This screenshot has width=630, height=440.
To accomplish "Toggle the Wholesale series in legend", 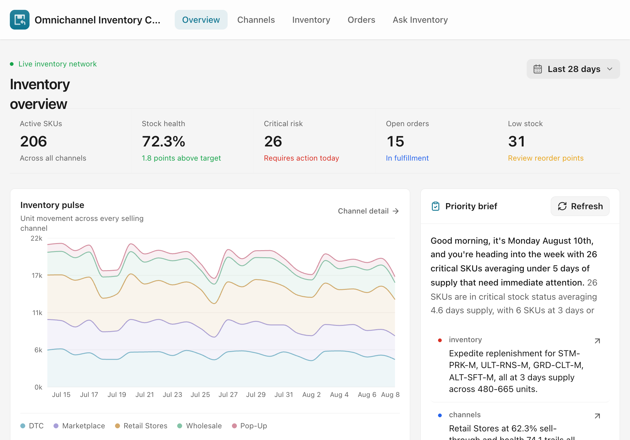I will (200, 426).
